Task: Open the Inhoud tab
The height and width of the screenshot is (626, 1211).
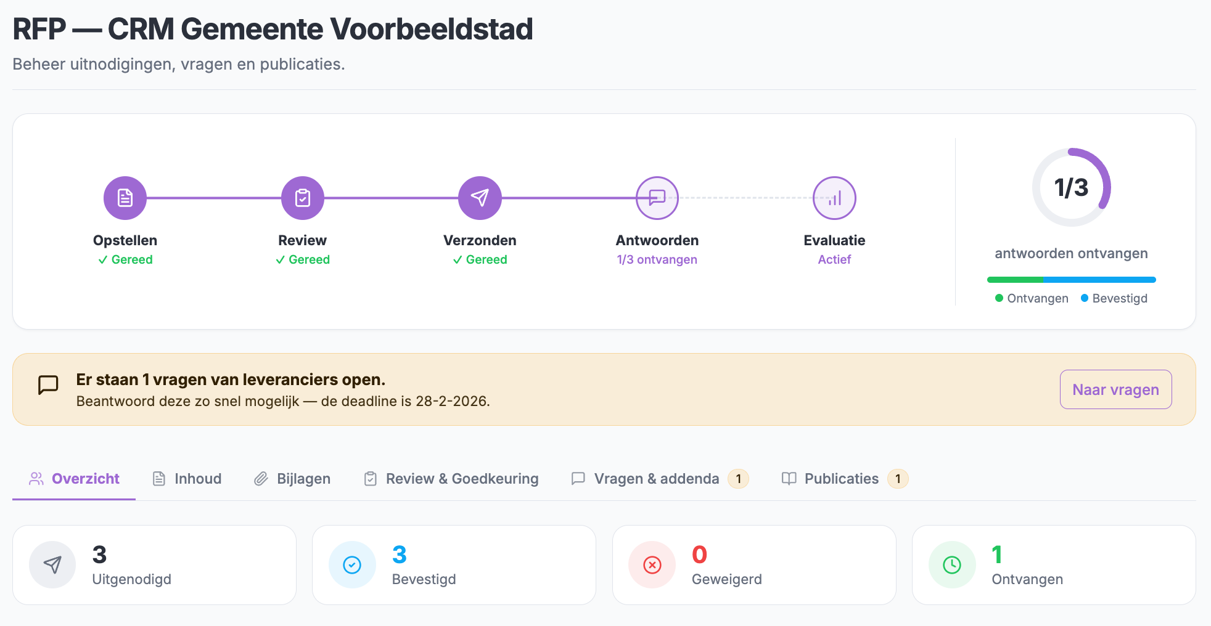Action: tap(187, 479)
